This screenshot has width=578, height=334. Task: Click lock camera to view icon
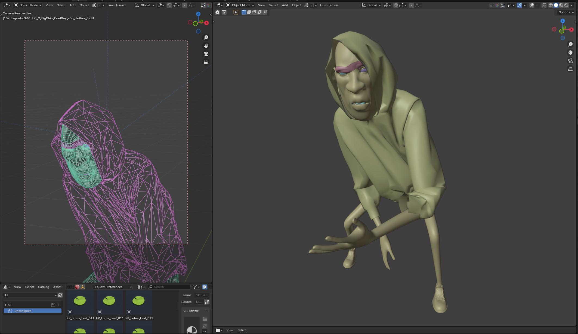206,62
